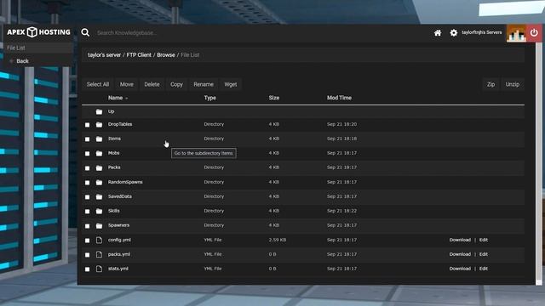Screen dimensions: 545x306
Task: Open the settings gear icon
Action: click(454, 32)
